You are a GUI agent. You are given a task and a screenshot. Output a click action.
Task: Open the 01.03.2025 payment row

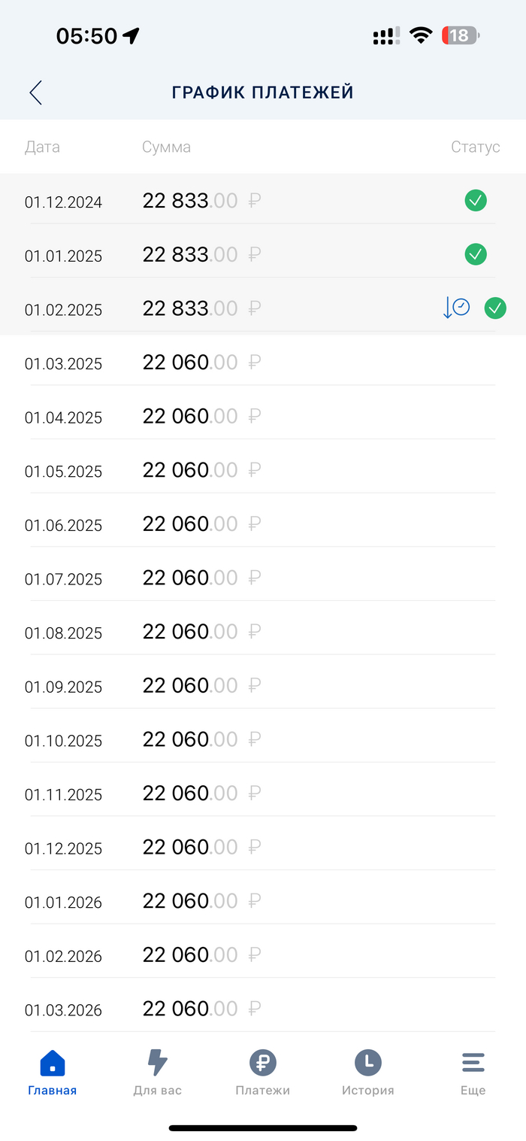[263, 363]
